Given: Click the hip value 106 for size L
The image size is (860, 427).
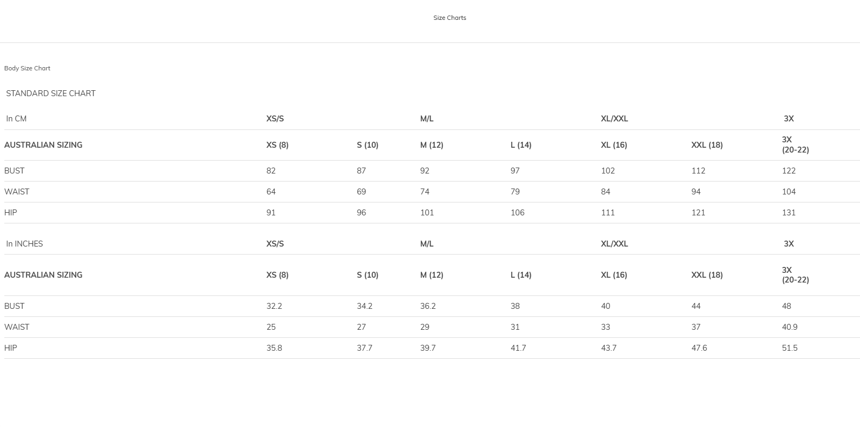Looking at the screenshot, I should coord(517,213).
